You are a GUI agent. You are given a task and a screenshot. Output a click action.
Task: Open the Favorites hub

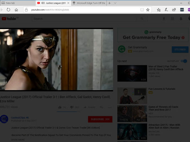click(x=159, y=10)
